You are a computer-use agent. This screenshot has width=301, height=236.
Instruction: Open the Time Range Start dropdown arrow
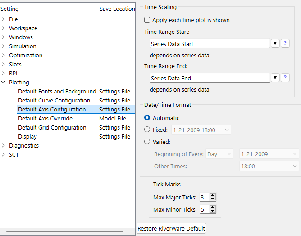coord(275,43)
